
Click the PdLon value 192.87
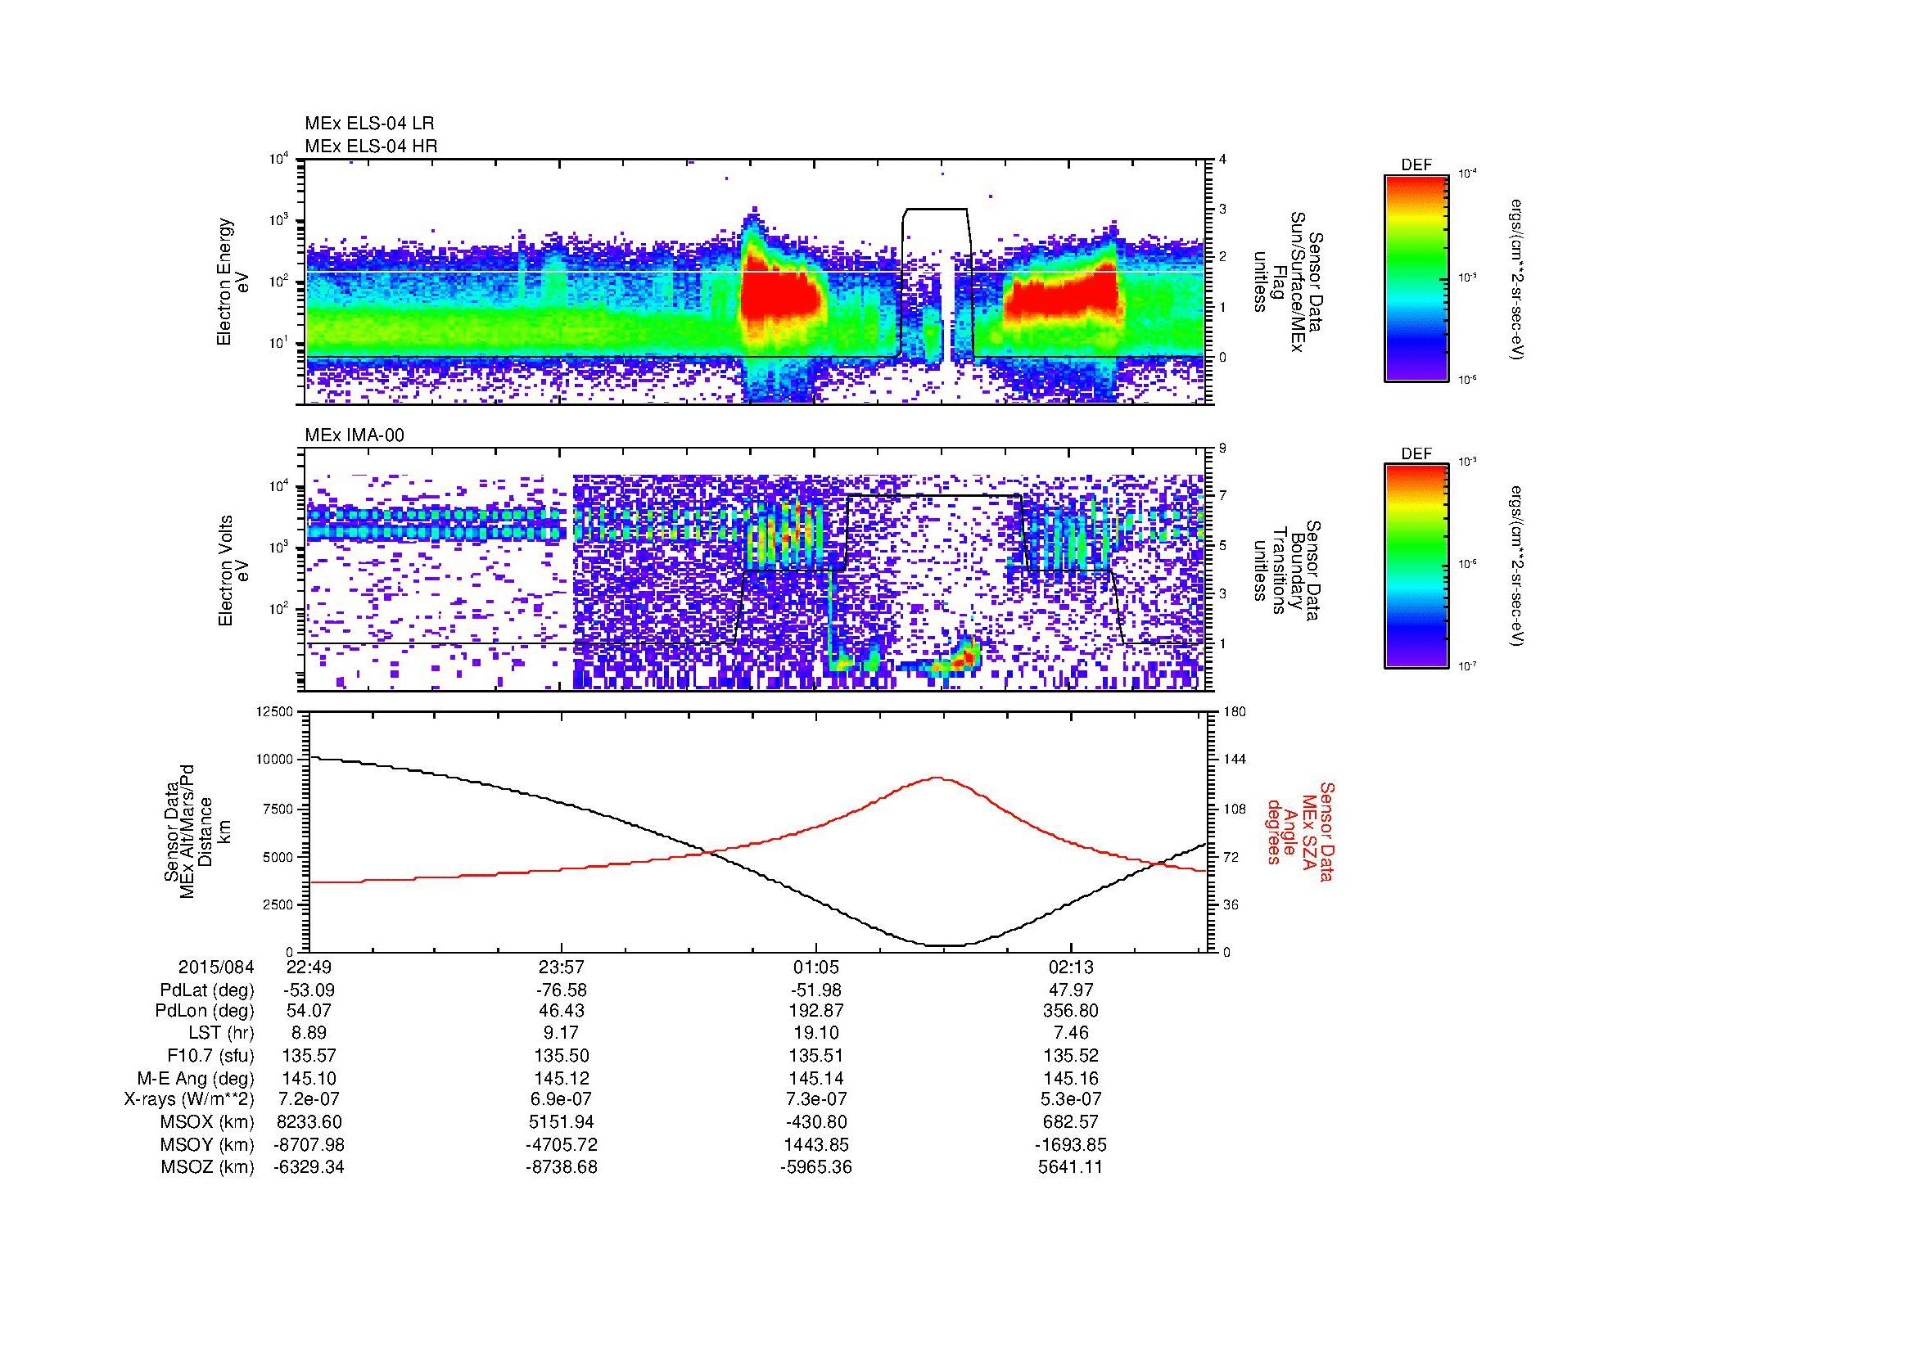(x=815, y=1011)
